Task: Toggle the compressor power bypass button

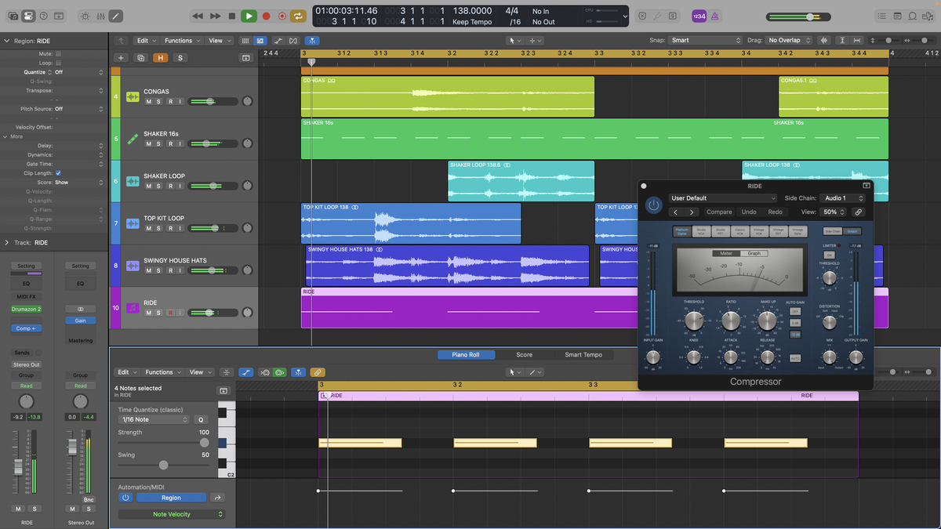Action: 653,205
